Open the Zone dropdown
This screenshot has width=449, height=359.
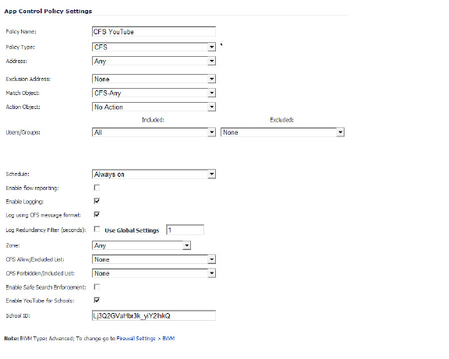point(141,245)
